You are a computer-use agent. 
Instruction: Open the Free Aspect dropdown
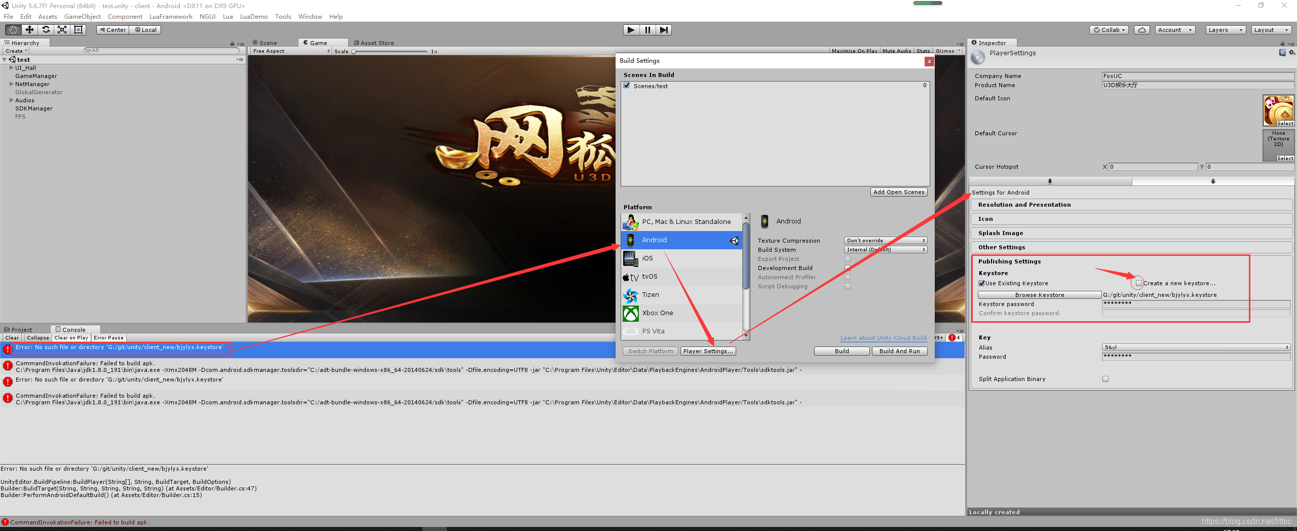pos(291,51)
